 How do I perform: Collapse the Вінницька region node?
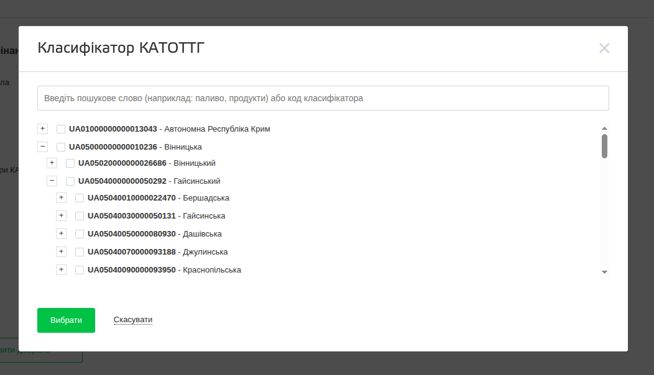[x=42, y=147]
